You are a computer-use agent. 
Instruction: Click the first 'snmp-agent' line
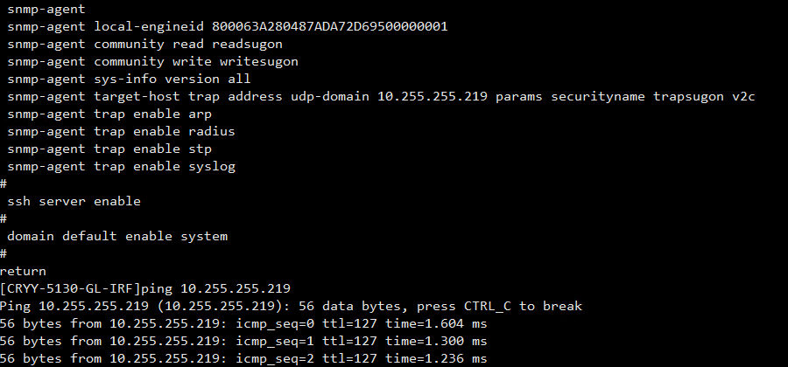pyautogui.click(x=46, y=9)
